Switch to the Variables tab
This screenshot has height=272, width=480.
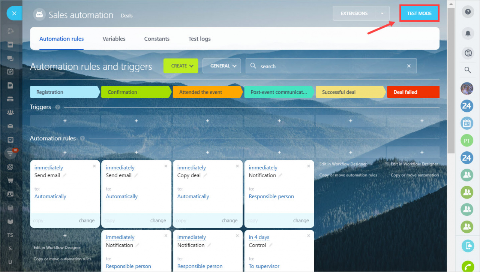point(114,39)
